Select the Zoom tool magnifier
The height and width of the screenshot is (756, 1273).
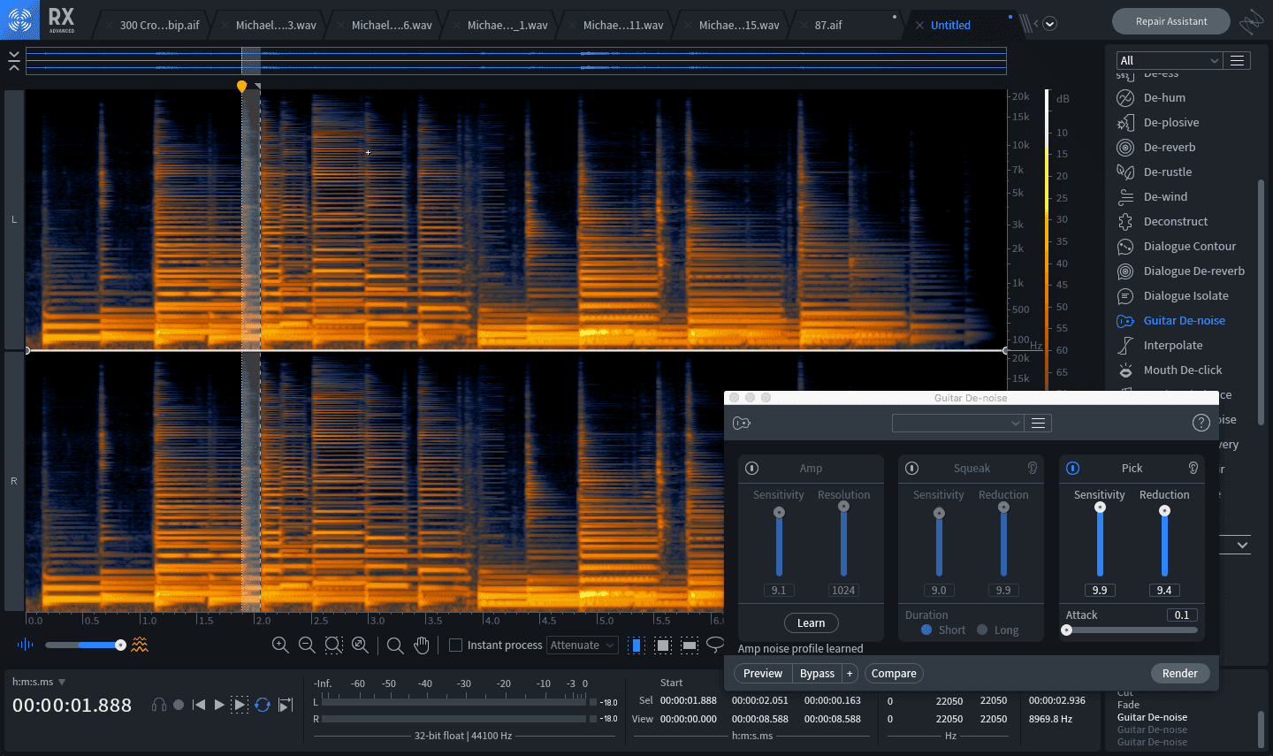click(x=395, y=645)
